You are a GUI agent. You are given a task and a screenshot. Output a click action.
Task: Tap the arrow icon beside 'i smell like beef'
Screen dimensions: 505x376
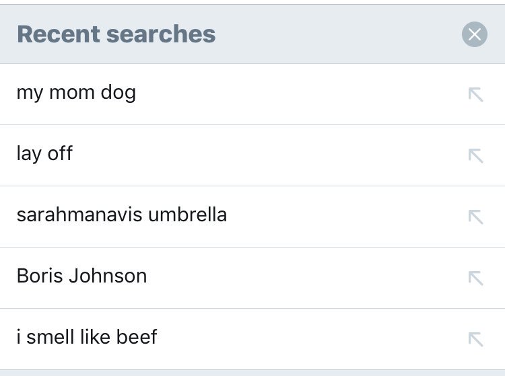[x=475, y=339]
